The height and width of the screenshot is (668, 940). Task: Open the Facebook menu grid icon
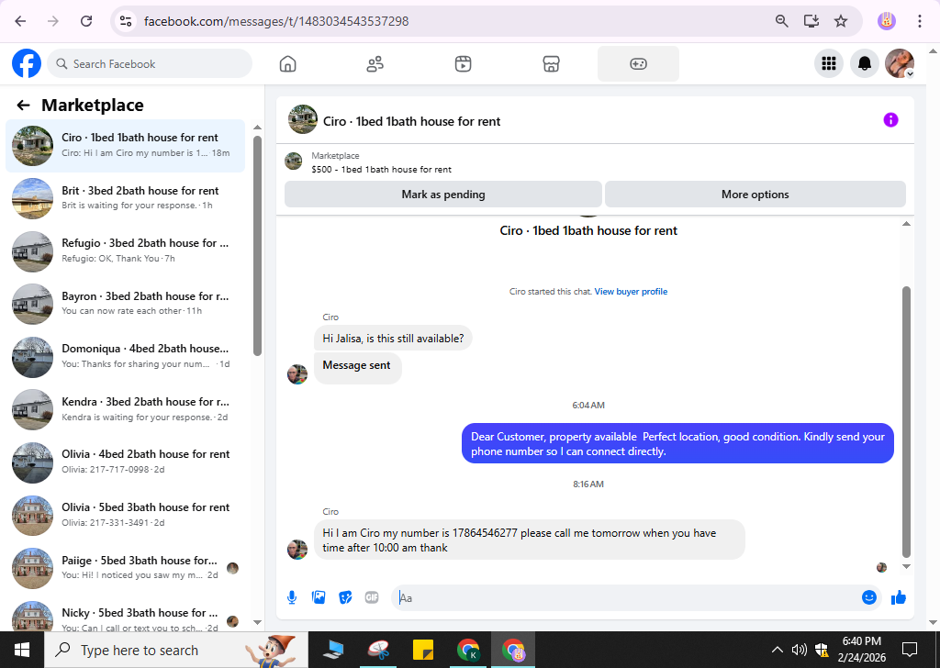click(x=829, y=63)
